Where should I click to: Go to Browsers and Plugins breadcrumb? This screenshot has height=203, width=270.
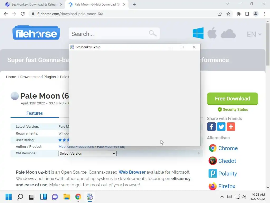pos(38,77)
